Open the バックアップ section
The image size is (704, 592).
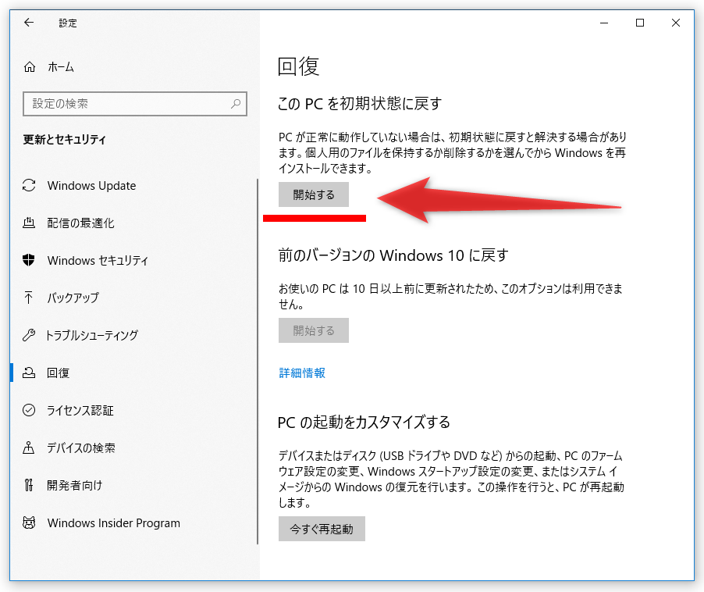tap(73, 298)
